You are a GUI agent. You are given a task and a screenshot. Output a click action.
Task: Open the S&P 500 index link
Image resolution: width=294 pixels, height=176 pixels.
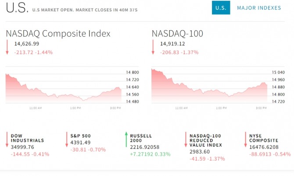(x=80, y=136)
